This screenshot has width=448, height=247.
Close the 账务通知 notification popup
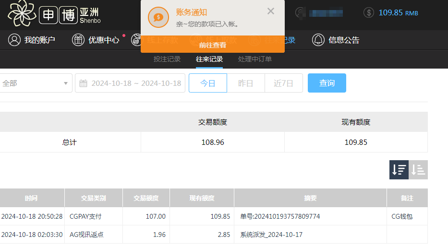(x=271, y=11)
